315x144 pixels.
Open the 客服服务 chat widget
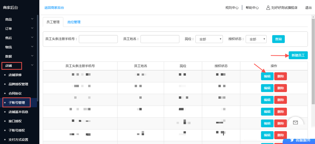point(299,141)
